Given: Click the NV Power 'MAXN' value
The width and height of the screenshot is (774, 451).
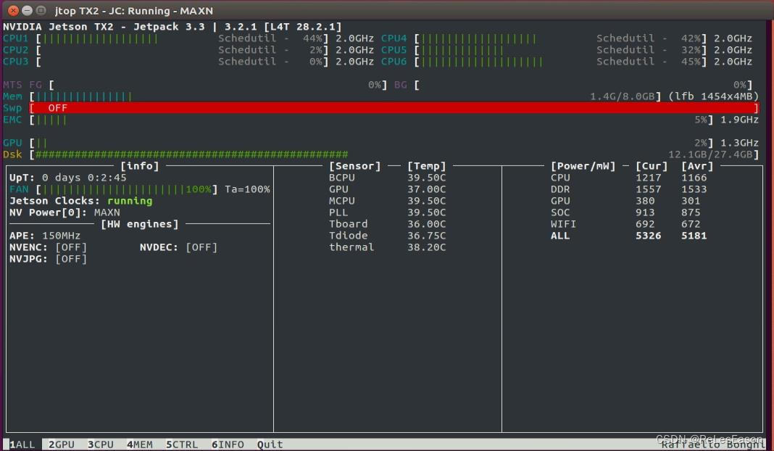Looking at the screenshot, I should (x=107, y=212).
